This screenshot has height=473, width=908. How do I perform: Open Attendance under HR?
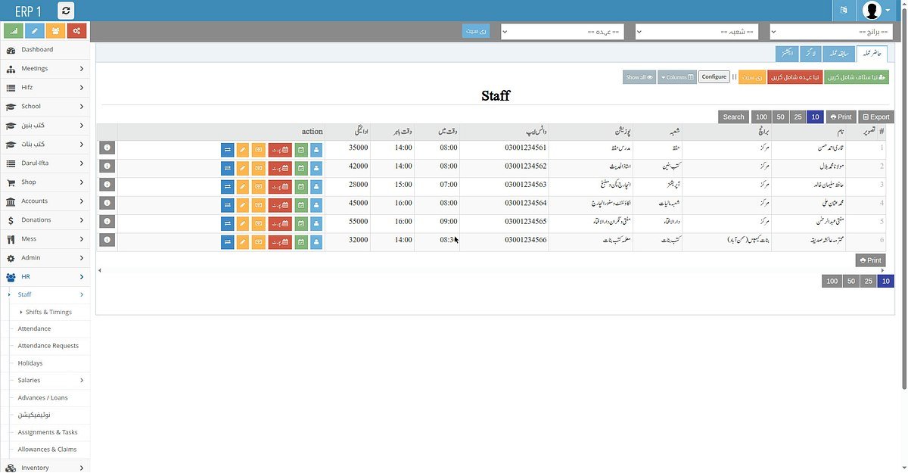pyautogui.click(x=50, y=328)
